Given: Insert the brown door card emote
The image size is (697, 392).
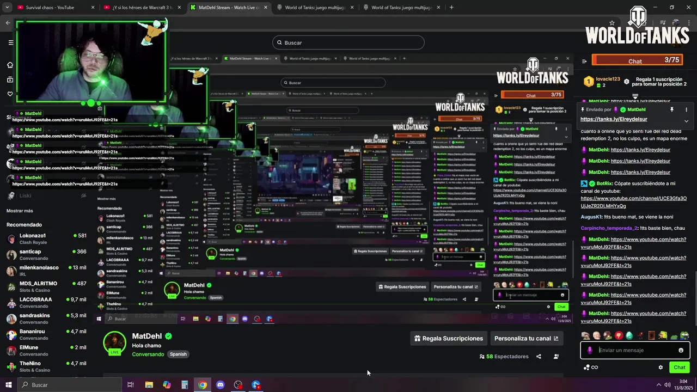Looking at the screenshot, I should click(x=651, y=335).
